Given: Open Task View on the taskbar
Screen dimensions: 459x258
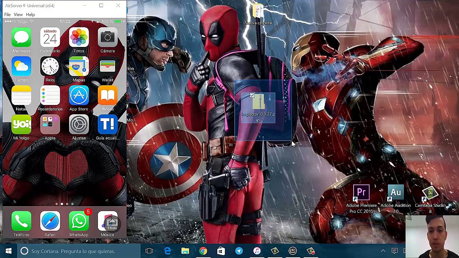Looking at the screenshot, I should point(149,251).
